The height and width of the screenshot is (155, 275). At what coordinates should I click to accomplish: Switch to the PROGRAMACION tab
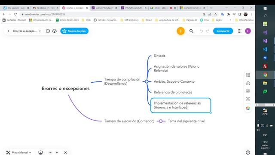(134, 8)
